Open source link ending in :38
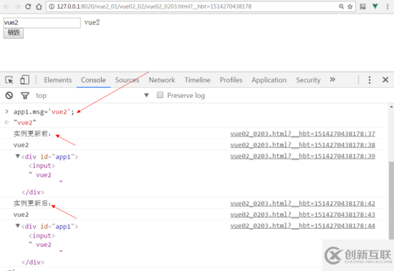 pyautogui.click(x=302, y=145)
